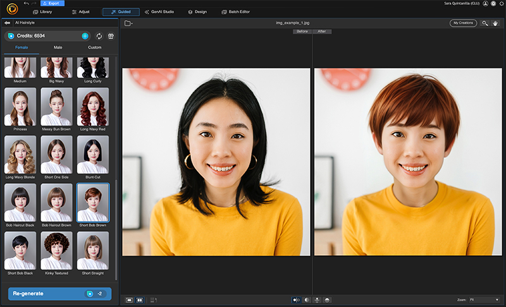Viewport: 506px width, 307px height.
Task: Click the Re-generate button
Action: tap(59, 294)
